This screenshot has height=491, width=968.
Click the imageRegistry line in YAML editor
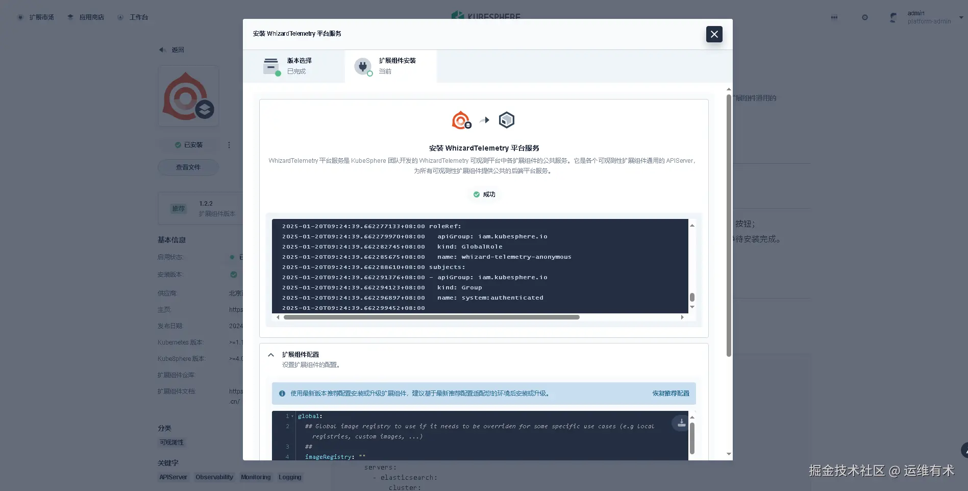(x=335, y=457)
